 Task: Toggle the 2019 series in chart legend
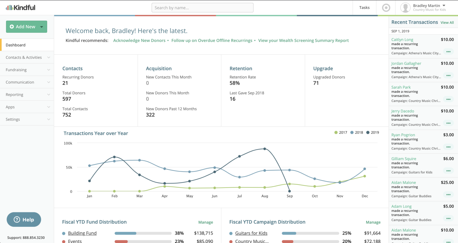coord(373,132)
